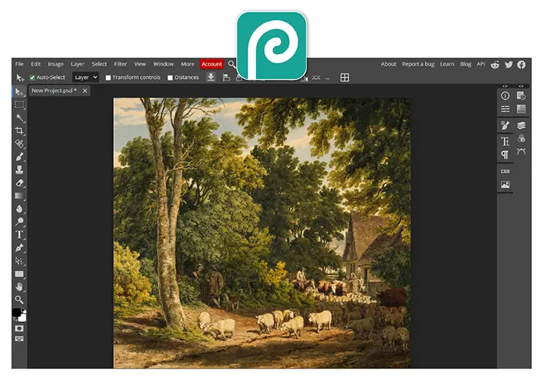Click the red Account button
Screen dimensions: 543x381
click(x=212, y=64)
